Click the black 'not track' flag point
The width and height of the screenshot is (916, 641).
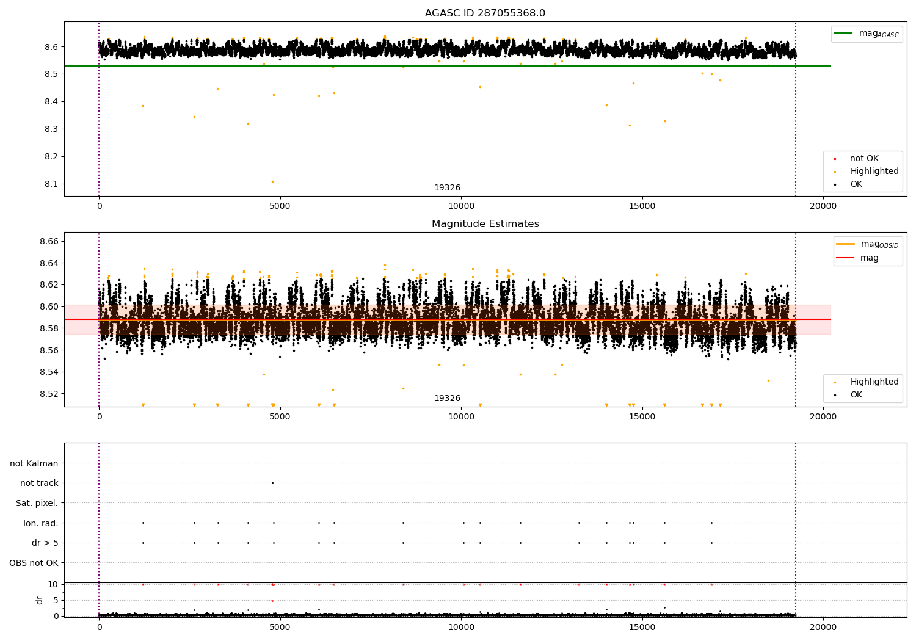tap(272, 483)
